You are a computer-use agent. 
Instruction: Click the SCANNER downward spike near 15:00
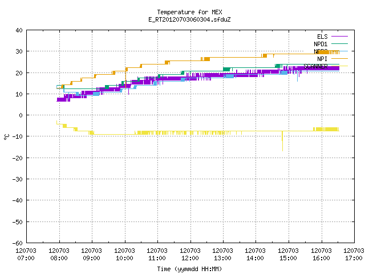pyautogui.click(x=282, y=142)
